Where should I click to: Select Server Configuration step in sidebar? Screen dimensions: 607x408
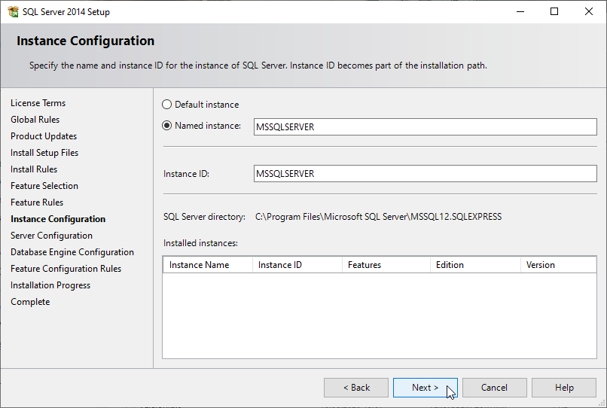click(51, 236)
